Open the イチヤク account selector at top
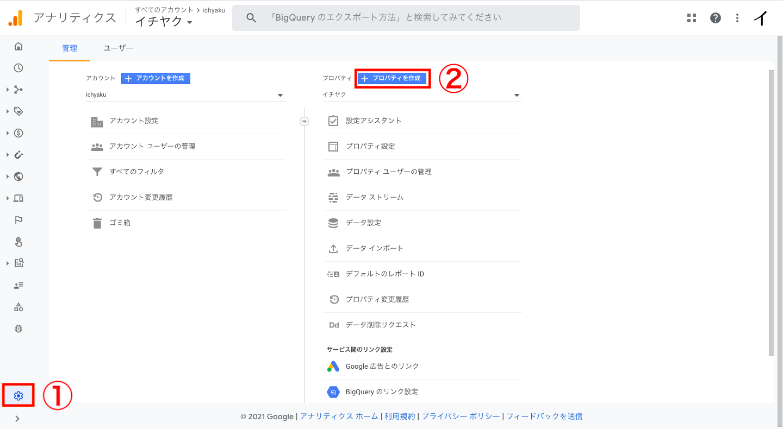The image size is (783, 429). (164, 22)
